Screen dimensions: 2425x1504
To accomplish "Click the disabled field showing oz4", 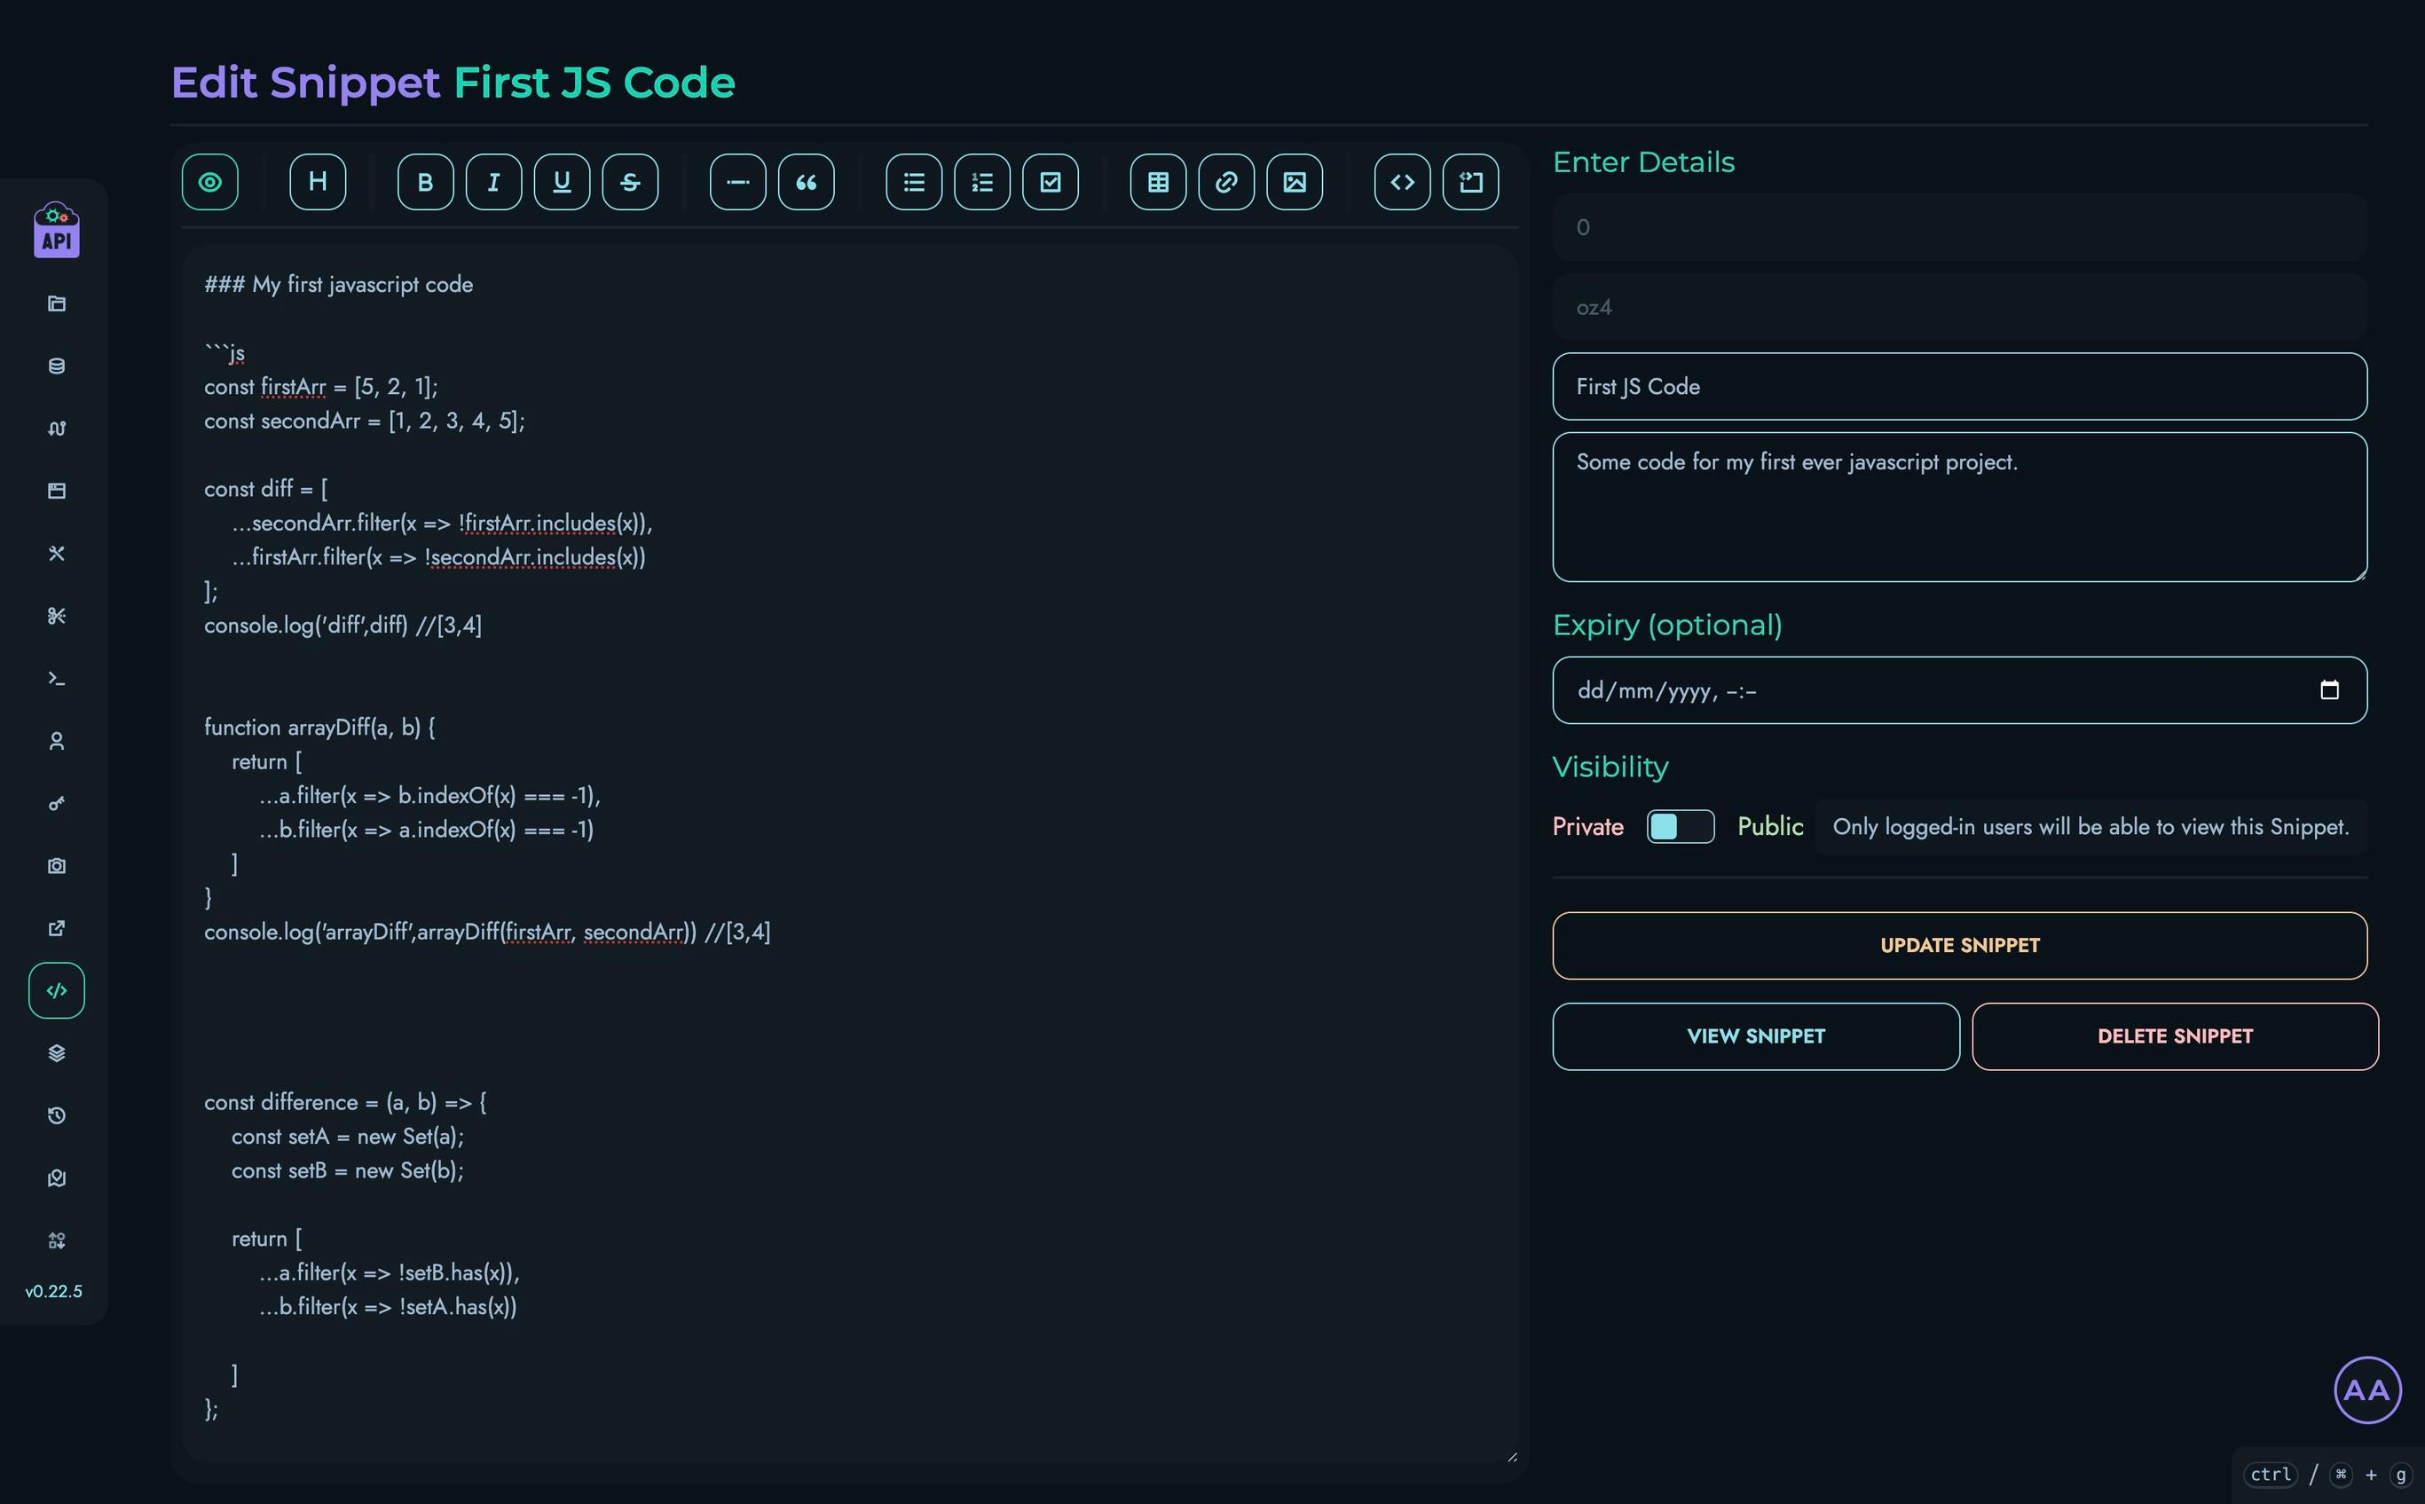I will [x=1959, y=307].
